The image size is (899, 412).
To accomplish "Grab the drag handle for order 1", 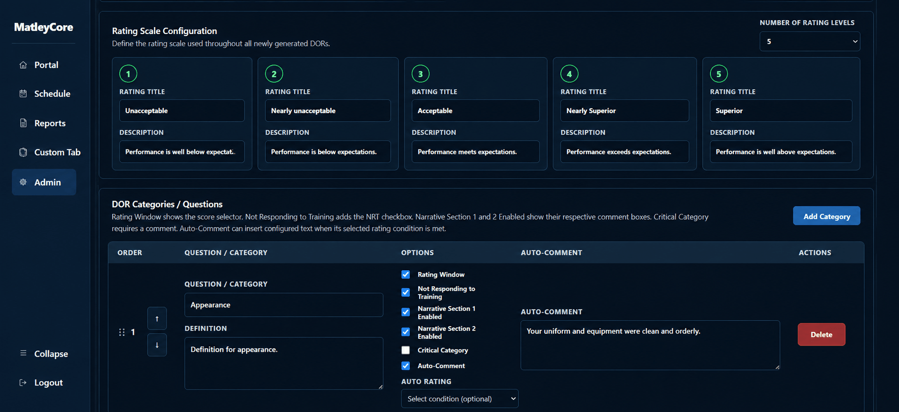I will pyautogui.click(x=122, y=332).
